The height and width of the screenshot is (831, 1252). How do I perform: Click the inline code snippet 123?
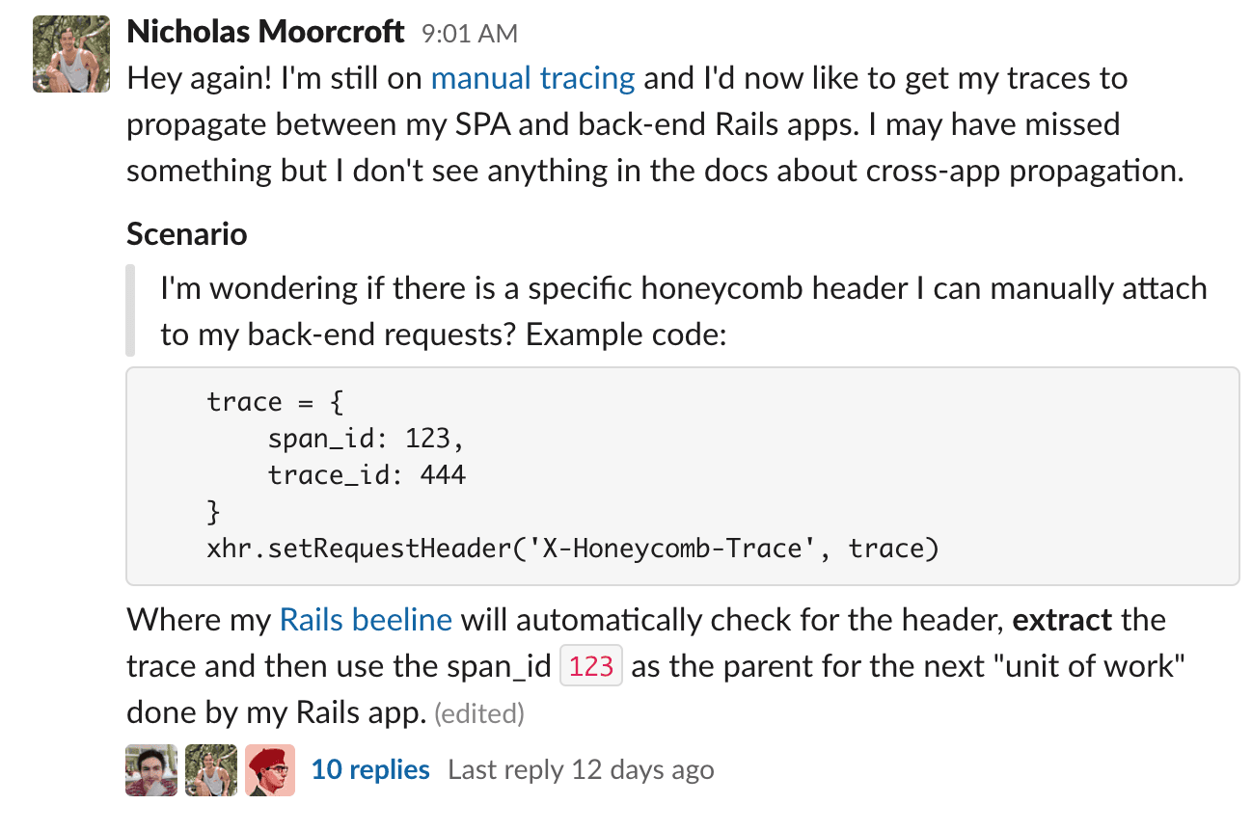591,665
